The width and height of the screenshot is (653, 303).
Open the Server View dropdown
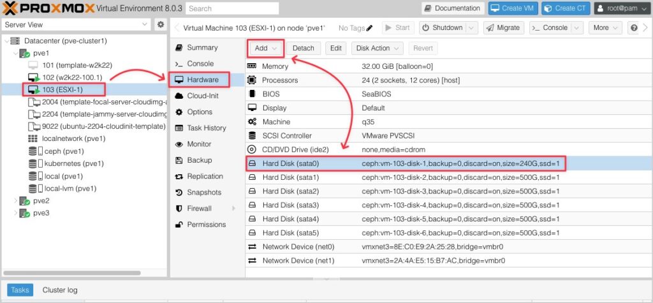pyautogui.click(x=77, y=25)
